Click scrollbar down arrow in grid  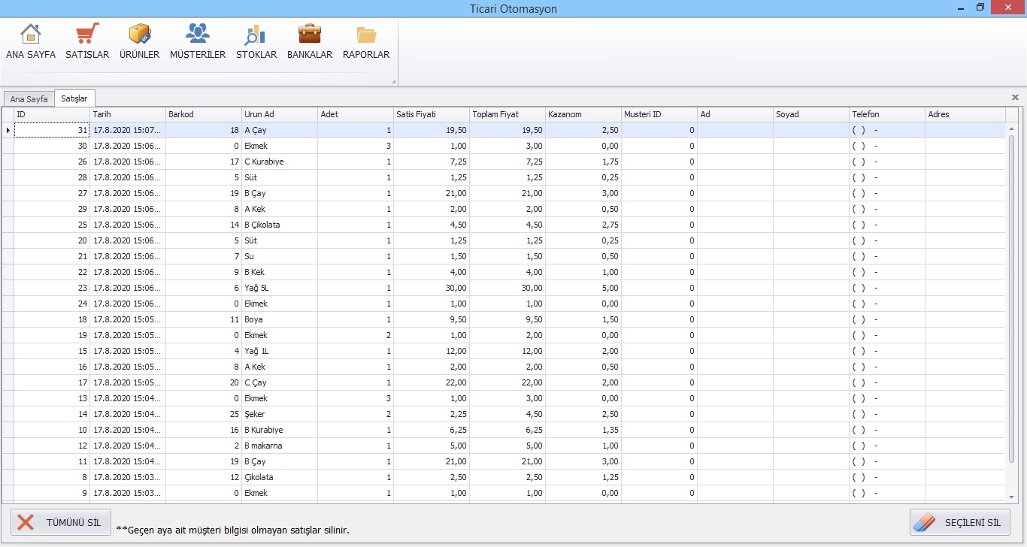coord(1013,496)
